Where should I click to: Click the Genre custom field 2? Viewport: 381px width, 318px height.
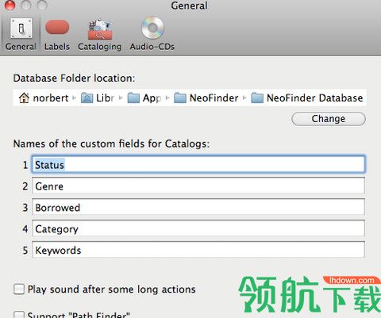(198, 186)
